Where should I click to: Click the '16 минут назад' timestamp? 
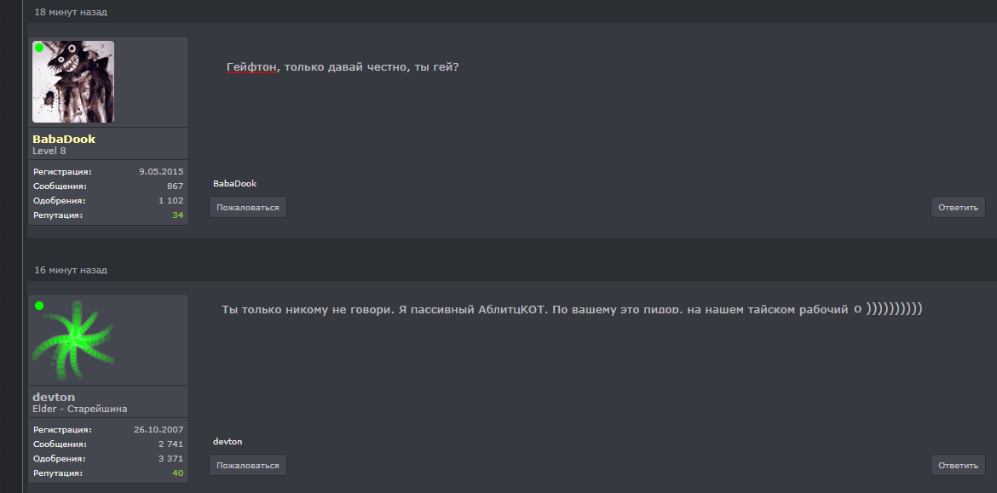[71, 270]
